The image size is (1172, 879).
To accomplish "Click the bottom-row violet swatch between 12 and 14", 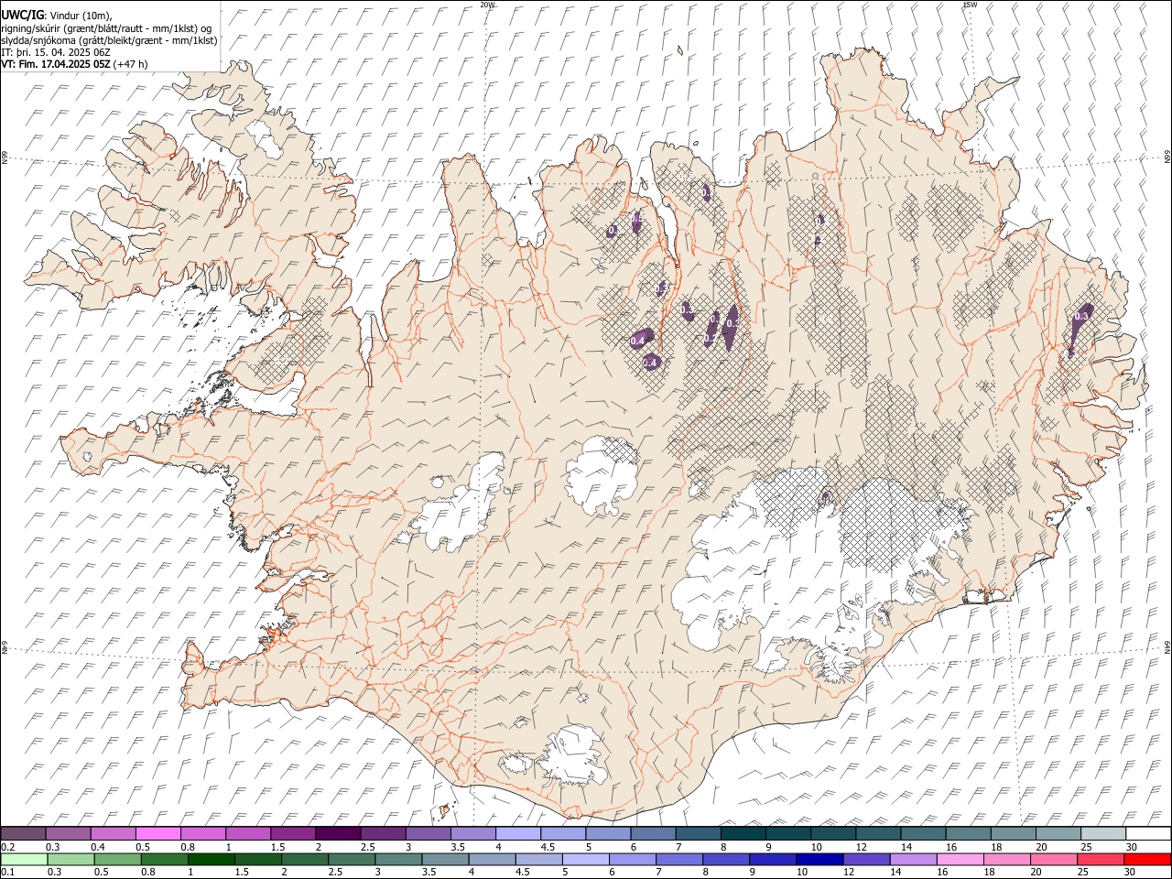I will (867, 859).
